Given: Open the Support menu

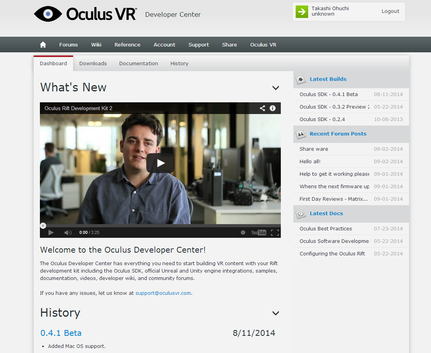Looking at the screenshot, I should [198, 45].
